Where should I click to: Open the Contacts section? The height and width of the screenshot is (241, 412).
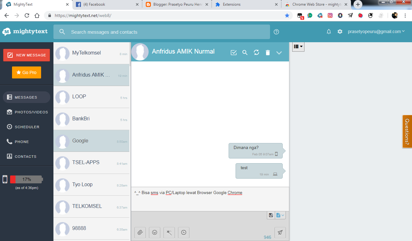pos(22,157)
